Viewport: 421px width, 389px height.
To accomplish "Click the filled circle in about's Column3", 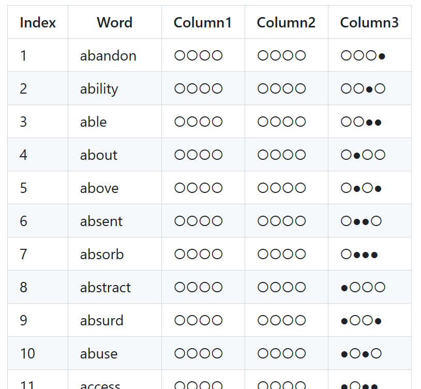I will pyautogui.click(x=357, y=156).
